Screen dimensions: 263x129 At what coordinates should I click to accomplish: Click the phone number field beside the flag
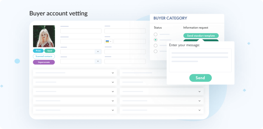[129, 41]
